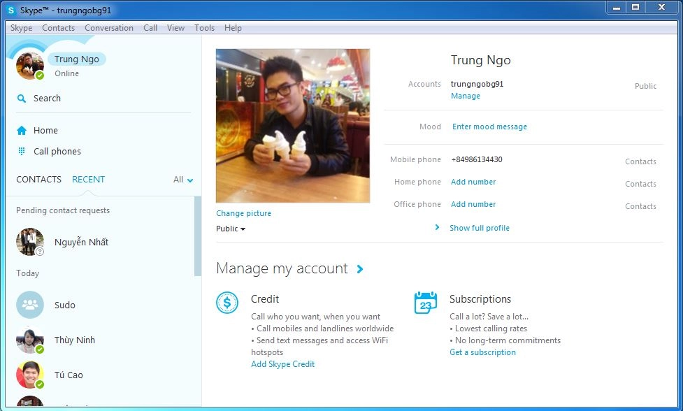Open the Call menu
Image resolution: width=683 pixels, height=411 pixels.
[x=150, y=28]
